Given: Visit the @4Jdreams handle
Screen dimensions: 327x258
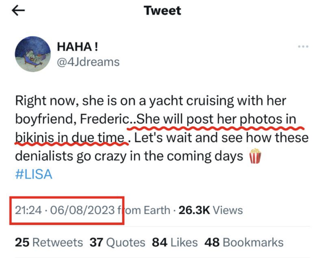Looking at the screenshot, I should [88, 62].
